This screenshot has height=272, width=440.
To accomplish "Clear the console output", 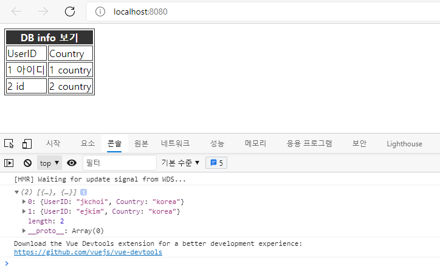I will coord(27,163).
